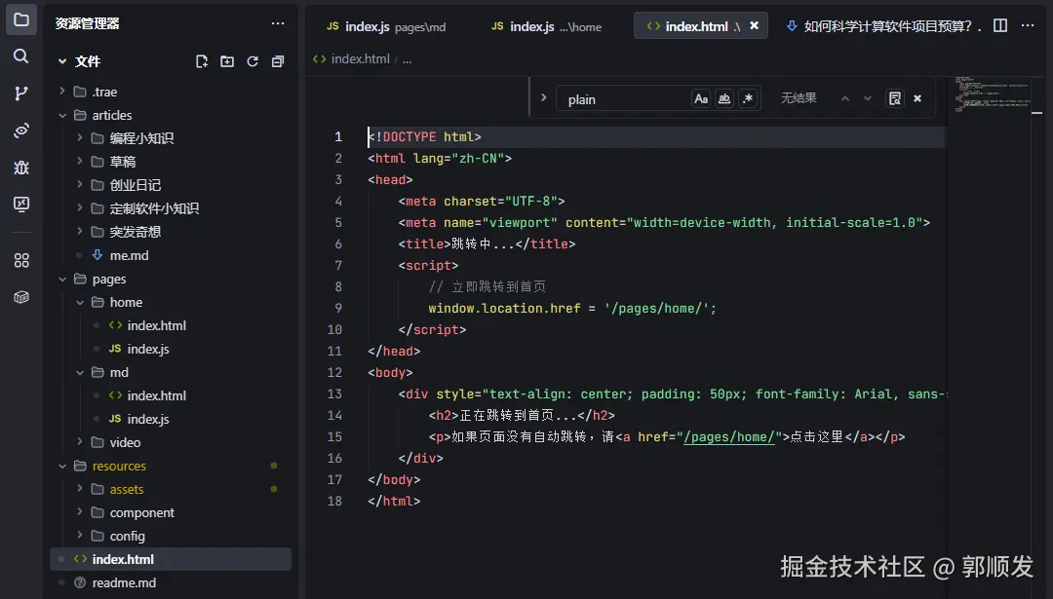Create a new file in explorer

[x=202, y=61]
